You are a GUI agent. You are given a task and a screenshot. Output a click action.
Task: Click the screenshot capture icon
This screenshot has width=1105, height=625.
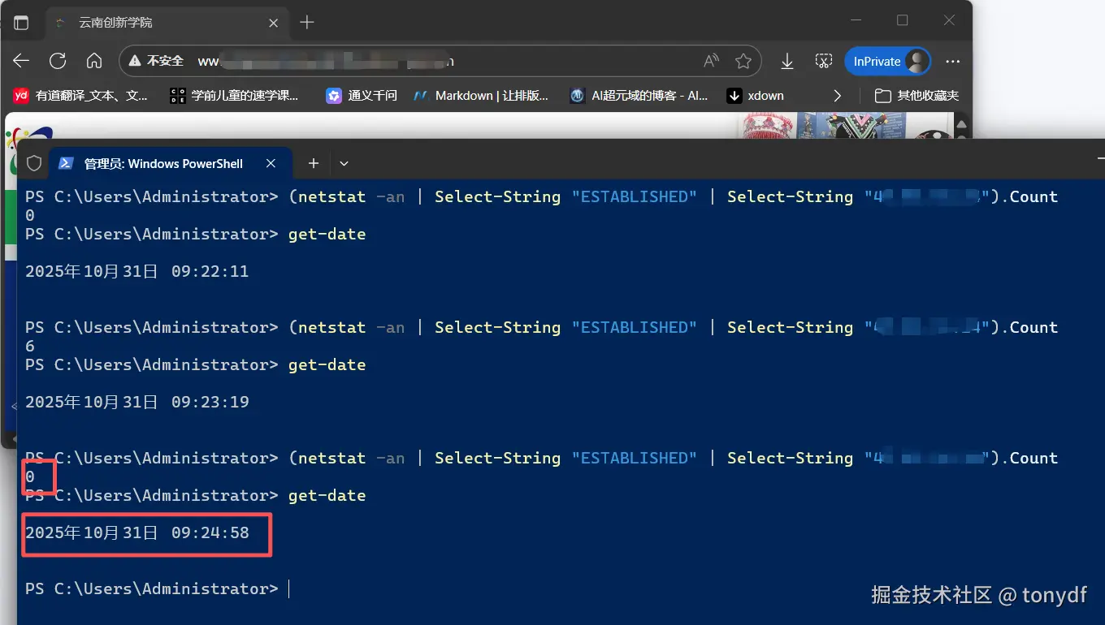point(824,61)
